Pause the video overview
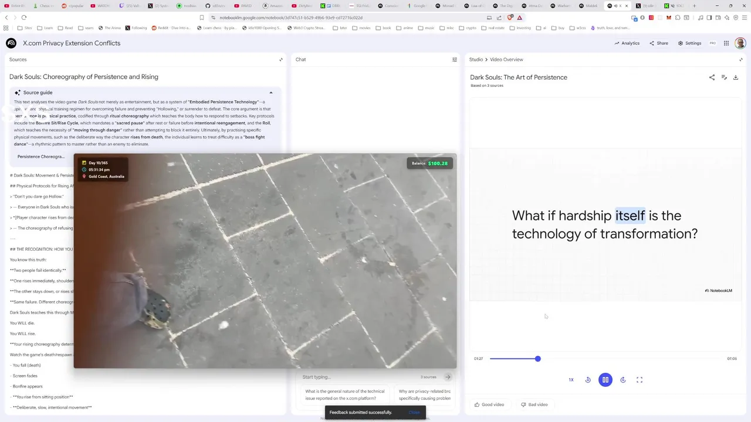Screen dimensions: 751x422 point(605,380)
